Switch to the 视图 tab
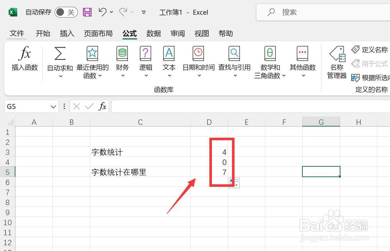Viewport: 390px width, 251px height. click(201, 33)
